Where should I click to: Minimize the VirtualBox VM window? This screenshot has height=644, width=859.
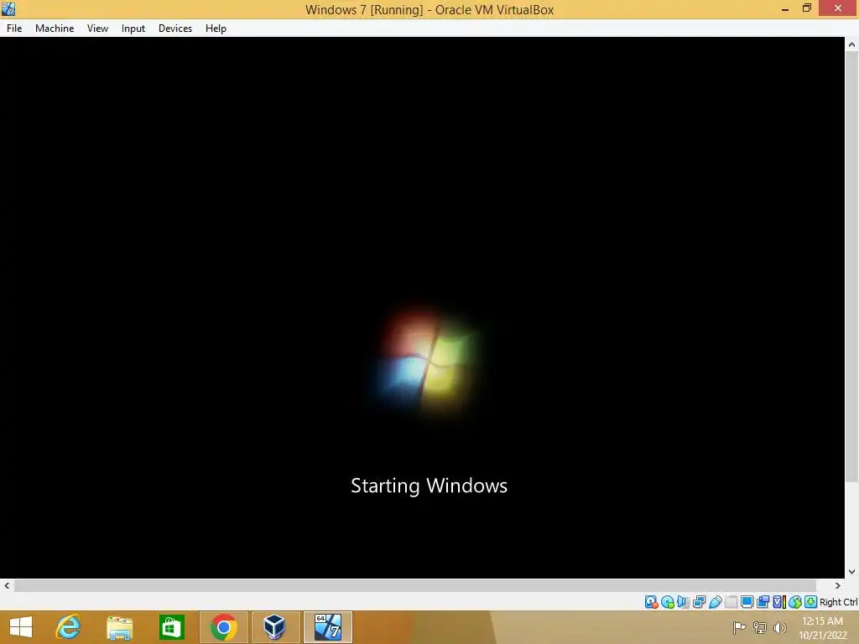click(785, 8)
